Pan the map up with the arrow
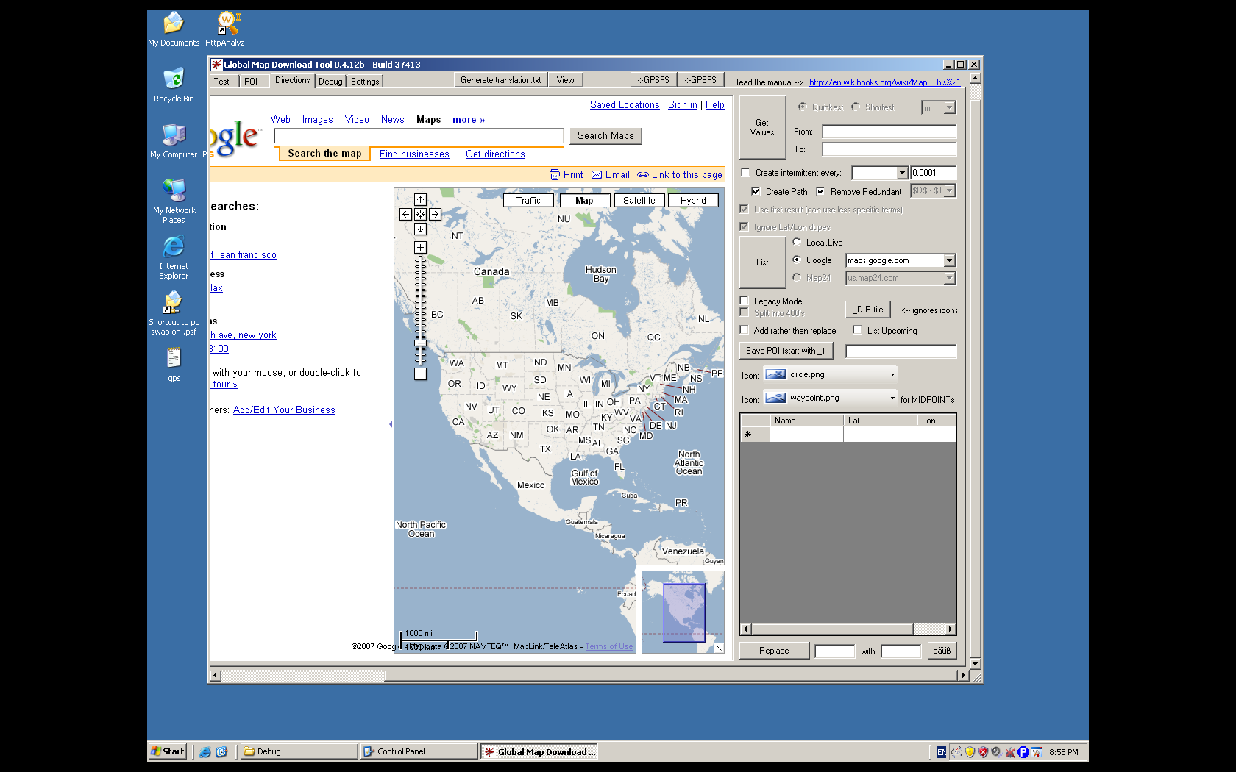Image resolution: width=1236 pixels, height=772 pixels. click(x=420, y=200)
